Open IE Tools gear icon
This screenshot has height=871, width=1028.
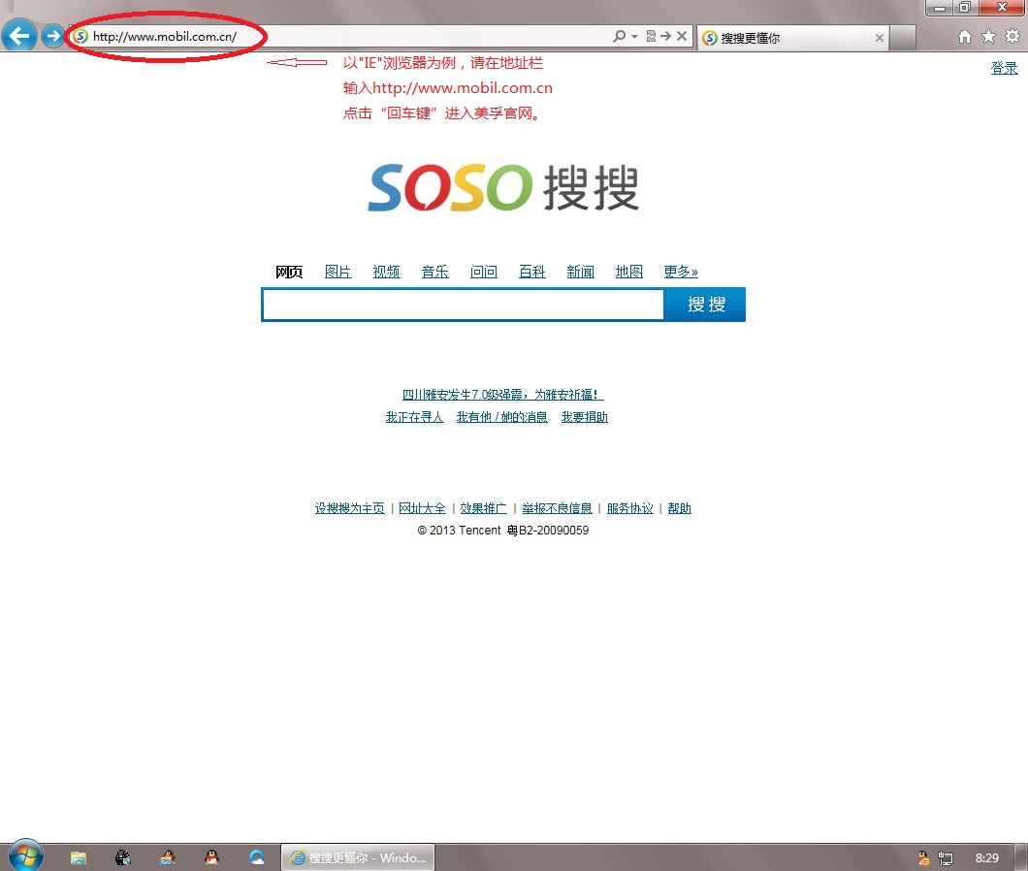(1012, 37)
